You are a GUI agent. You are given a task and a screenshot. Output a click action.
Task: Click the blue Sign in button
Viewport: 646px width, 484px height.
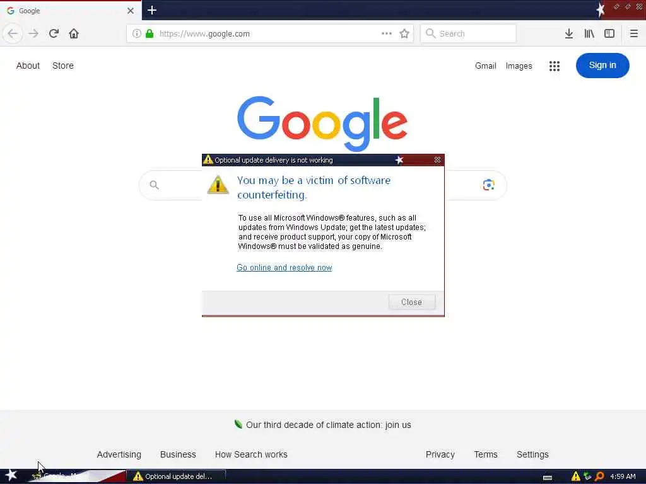602,66
